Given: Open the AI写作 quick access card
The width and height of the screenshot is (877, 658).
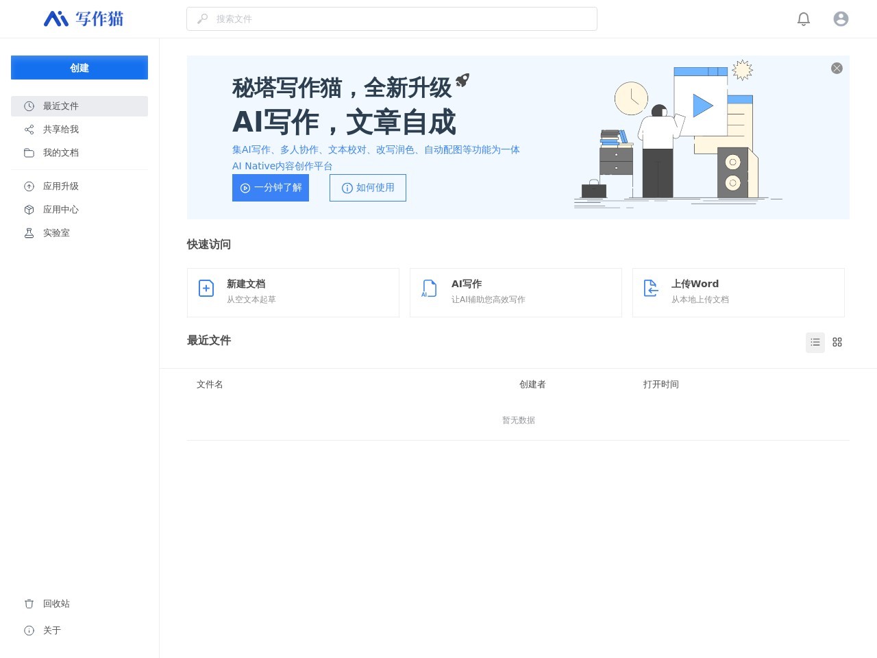Looking at the screenshot, I should [x=516, y=293].
